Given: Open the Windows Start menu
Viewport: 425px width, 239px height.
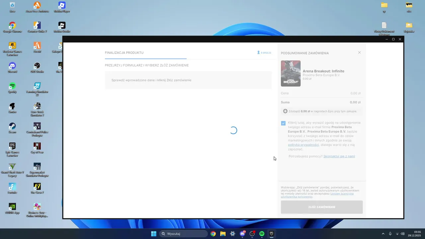Looking at the screenshot, I should [154, 234].
